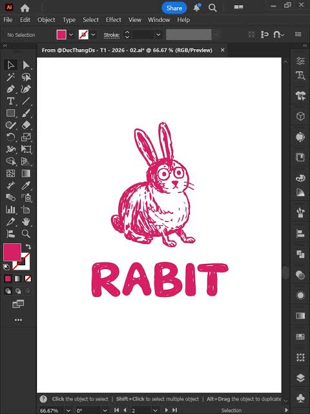Set paint mode to Gradient
Viewport: 310px width, 414px height.
click(x=18, y=279)
